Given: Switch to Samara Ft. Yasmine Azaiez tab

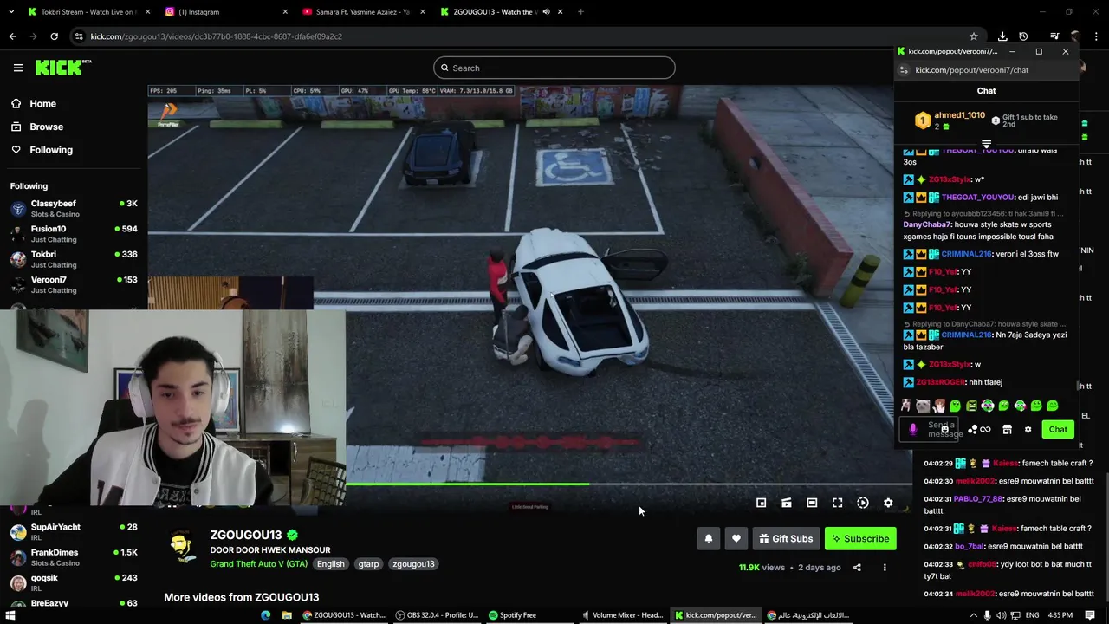Looking at the screenshot, I should [362, 12].
